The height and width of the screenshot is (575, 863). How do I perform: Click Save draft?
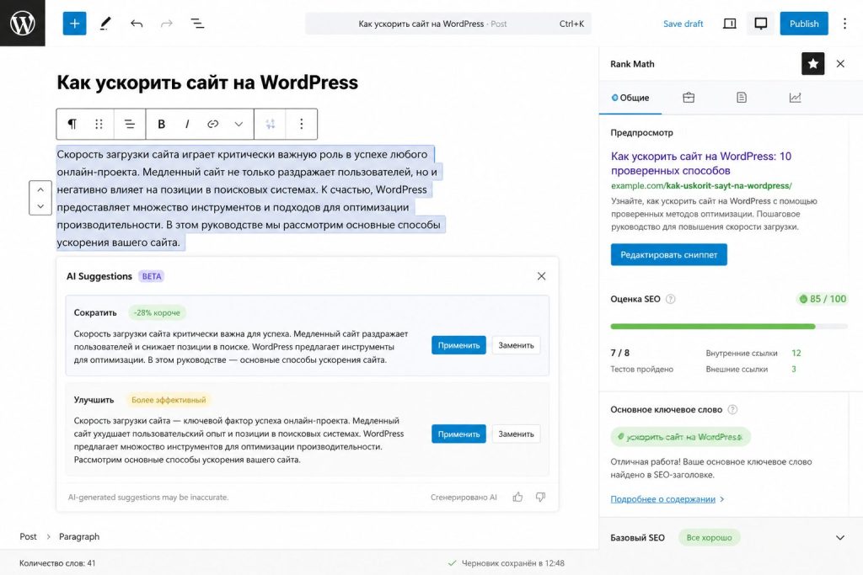(683, 24)
